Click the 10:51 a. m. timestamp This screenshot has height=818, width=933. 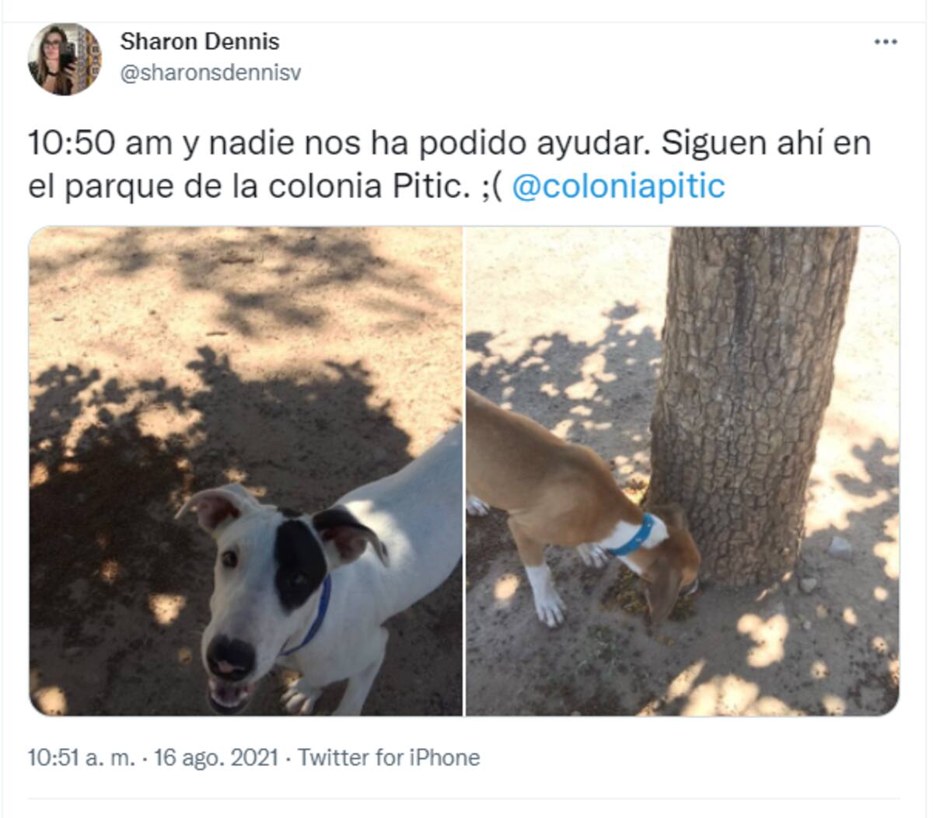coord(82,757)
